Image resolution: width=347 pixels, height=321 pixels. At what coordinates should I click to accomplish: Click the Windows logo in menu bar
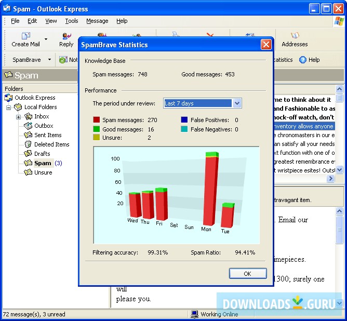(339, 21)
